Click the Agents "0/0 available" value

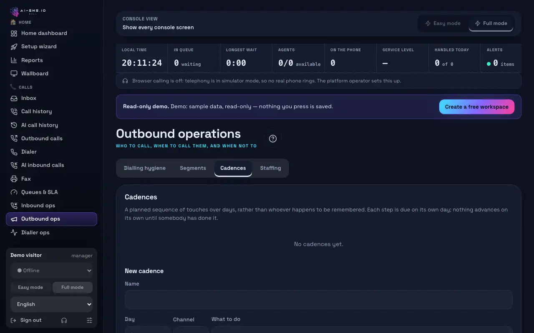pos(300,63)
